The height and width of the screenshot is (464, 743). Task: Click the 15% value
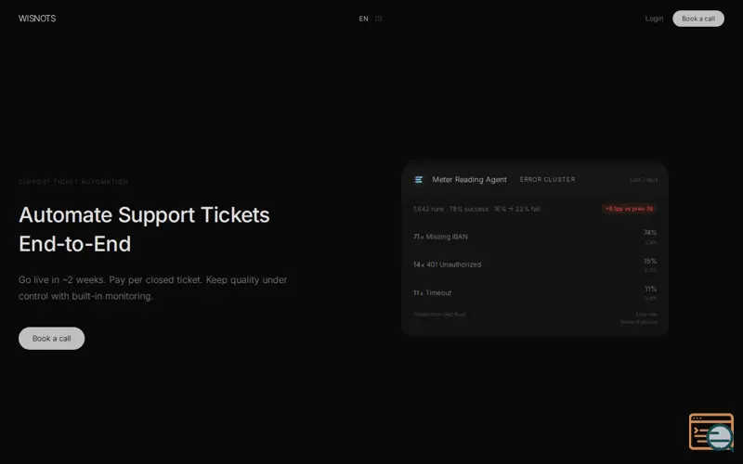click(650, 261)
